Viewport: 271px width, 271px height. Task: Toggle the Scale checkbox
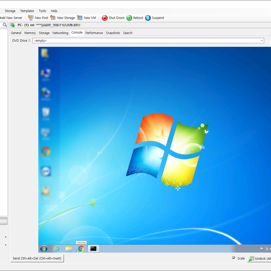tap(234, 258)
